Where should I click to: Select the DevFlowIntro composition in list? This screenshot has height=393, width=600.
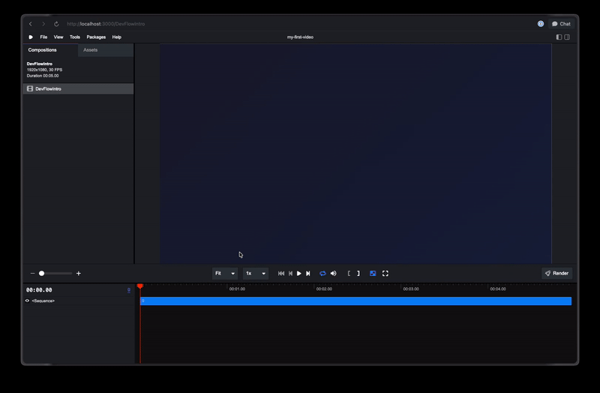pyautogui.click(x=79, y=88)
